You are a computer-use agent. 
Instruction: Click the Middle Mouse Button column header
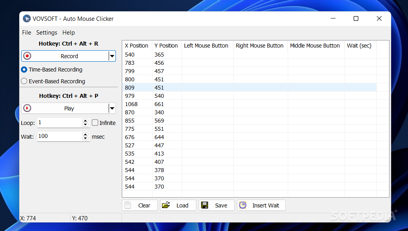316,46
